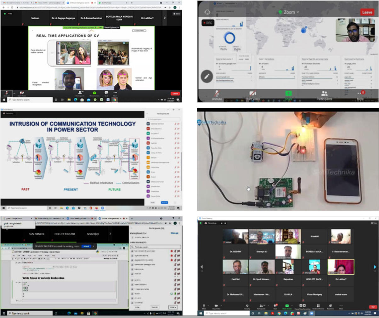Open the Chat icon in gallery view
This screenshot has height=318, width=379.
coord(275,306)
